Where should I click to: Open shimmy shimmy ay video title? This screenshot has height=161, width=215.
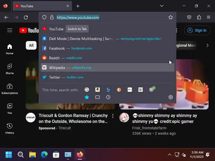[164, 118]
